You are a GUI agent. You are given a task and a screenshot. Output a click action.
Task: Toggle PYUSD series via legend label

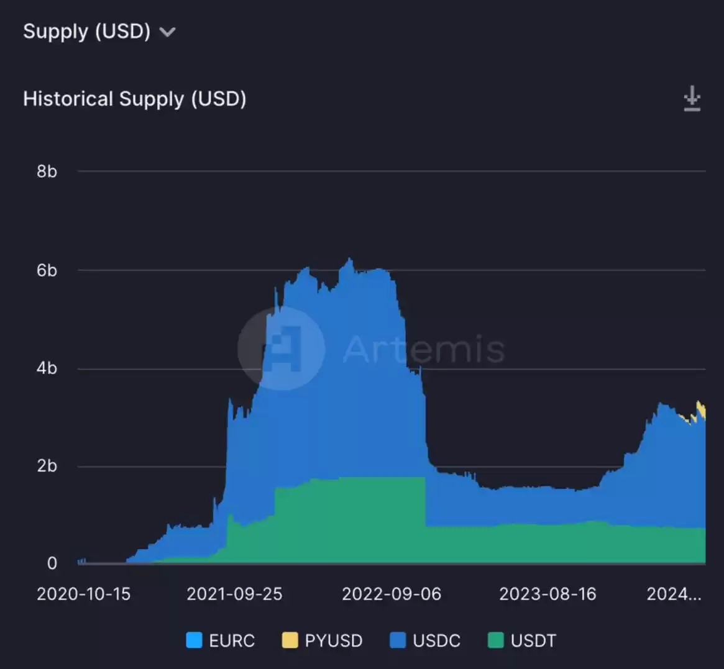pos(333,640)
